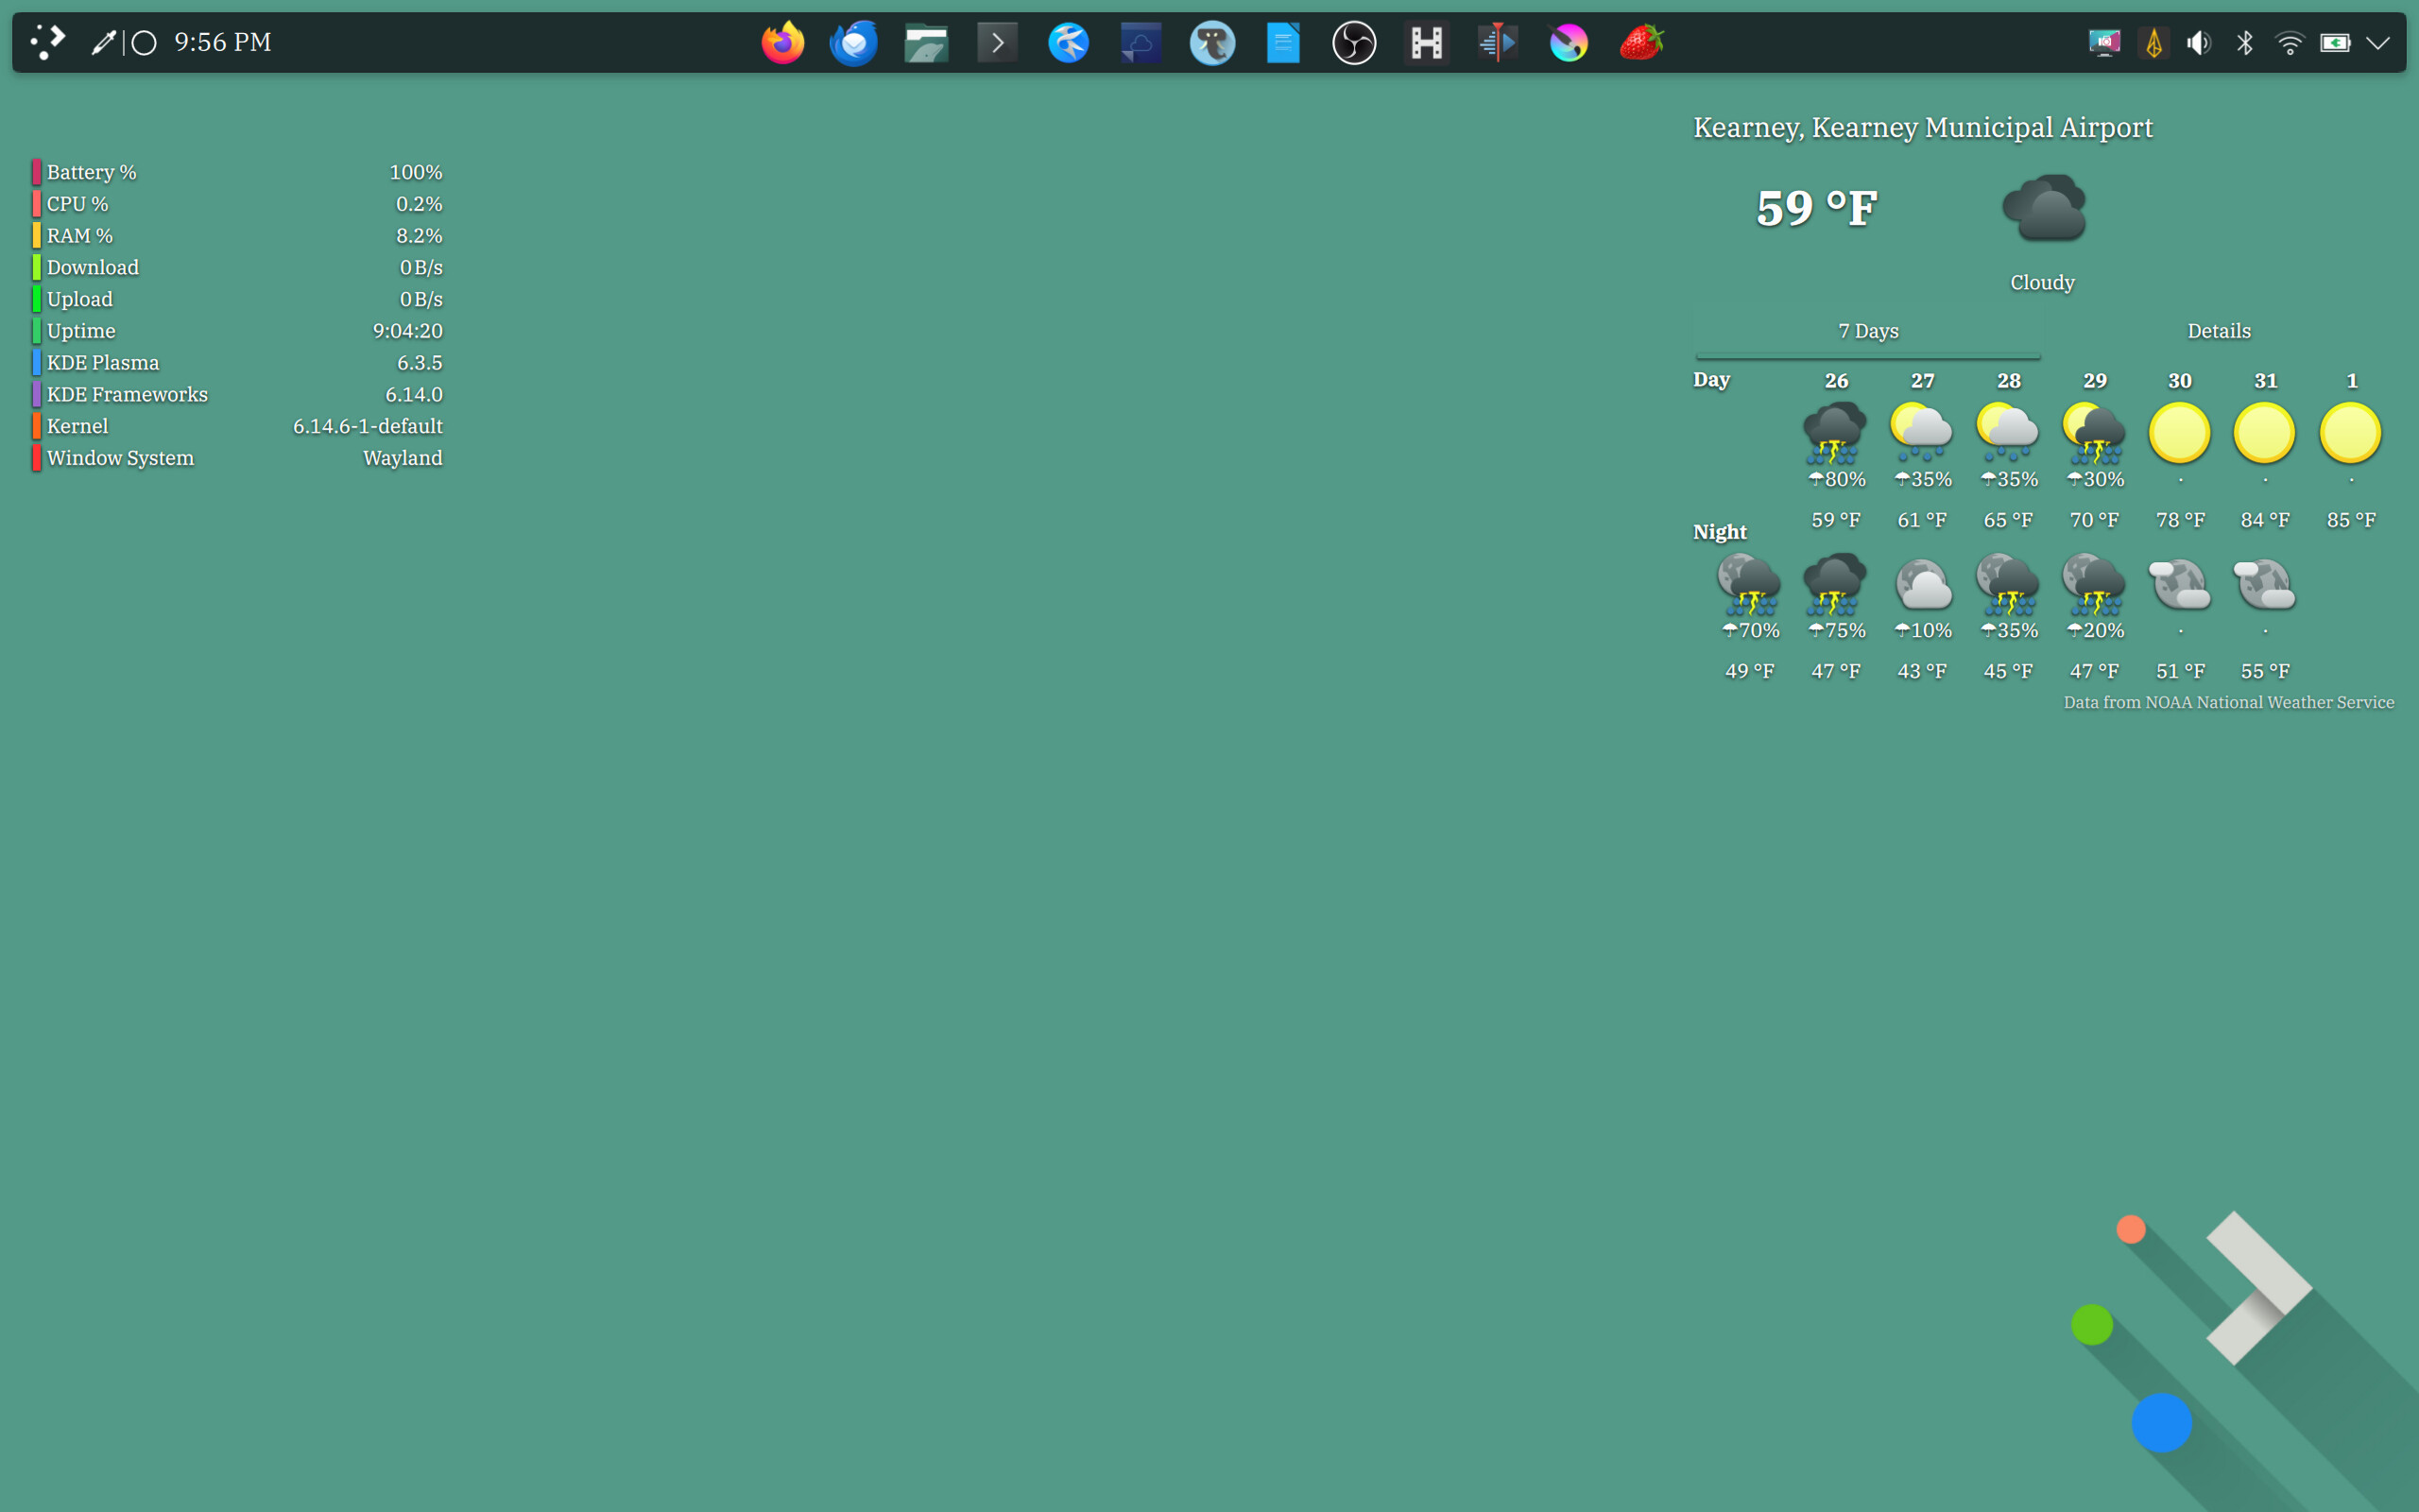Image resolution: width=2419 pixels, height=1512 pixels.
Task: Open Bluetooth tray settings
Action: pos(2245,43)
